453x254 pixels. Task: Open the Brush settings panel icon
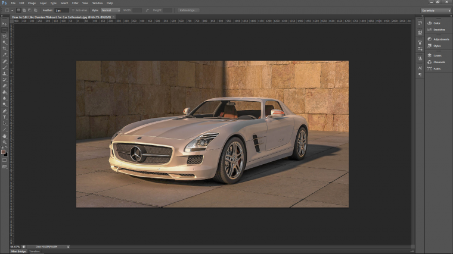point(420,49)
